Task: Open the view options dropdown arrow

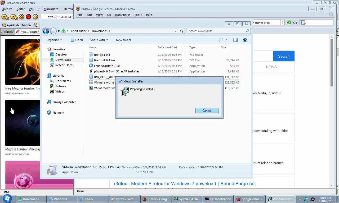Action: click(226, 40)
